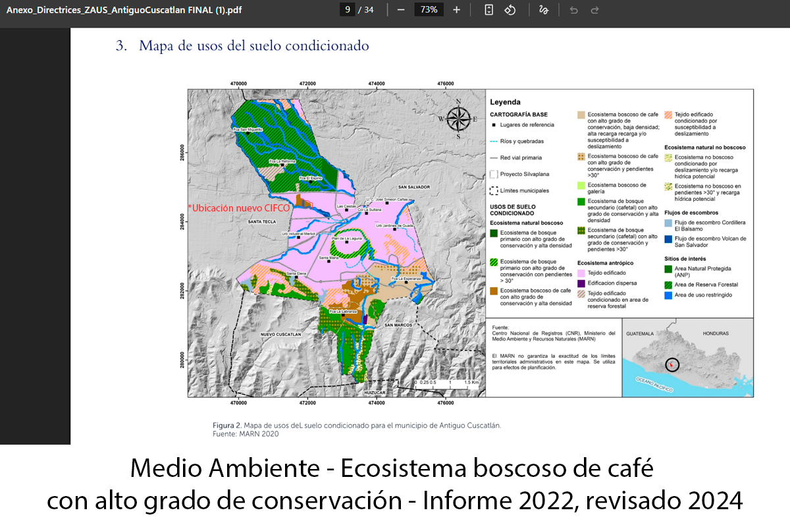Click the 'Flujos de escombros' subheading
Image resolution: width=790 pixels, height=527 pixels.
[691, 213]
